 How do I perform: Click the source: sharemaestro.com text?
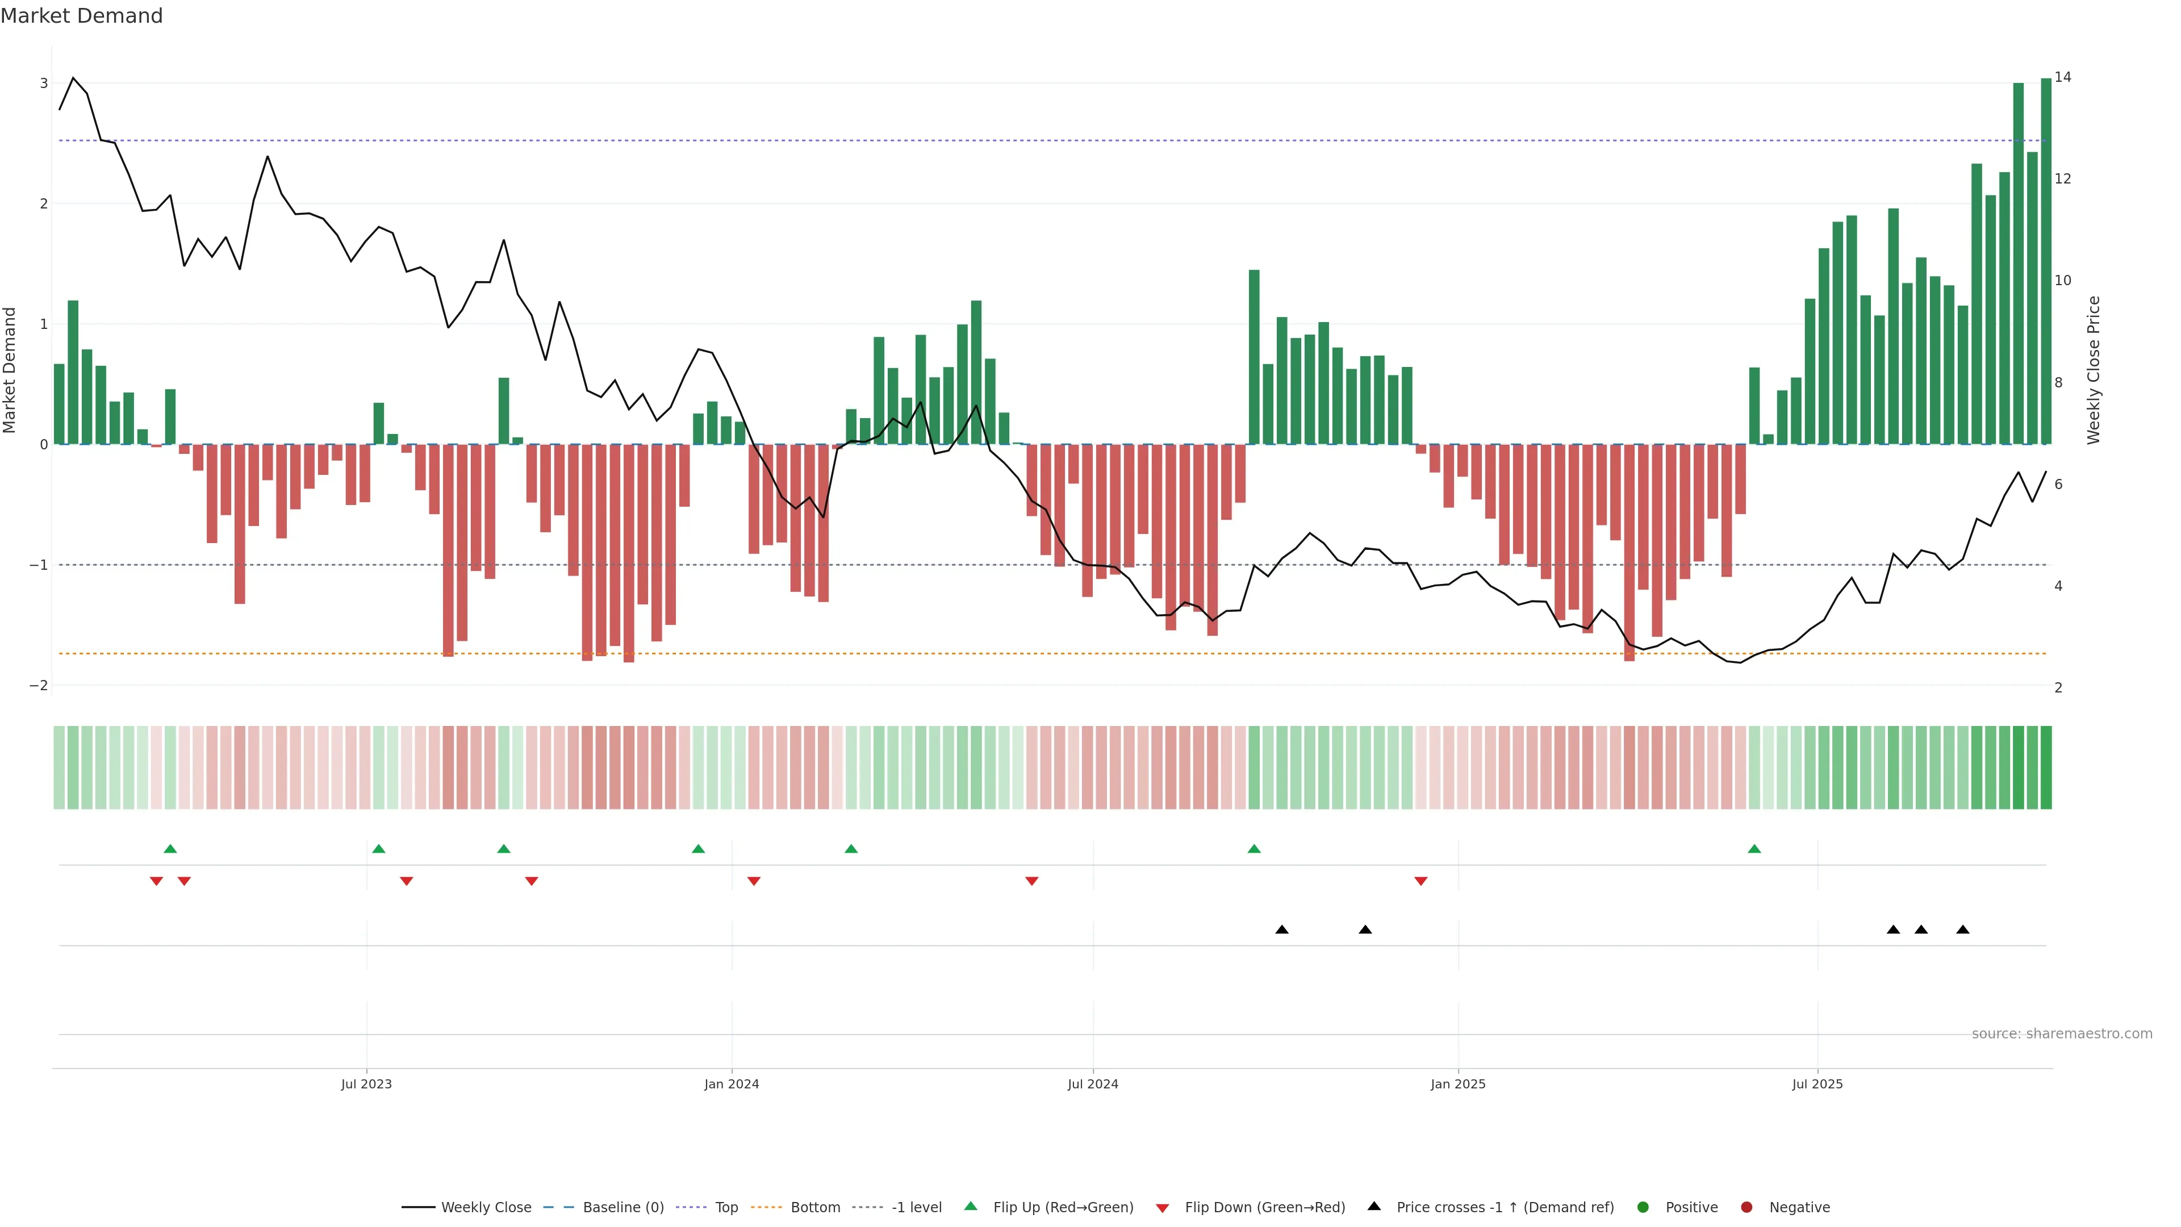click(2062, 1034)
